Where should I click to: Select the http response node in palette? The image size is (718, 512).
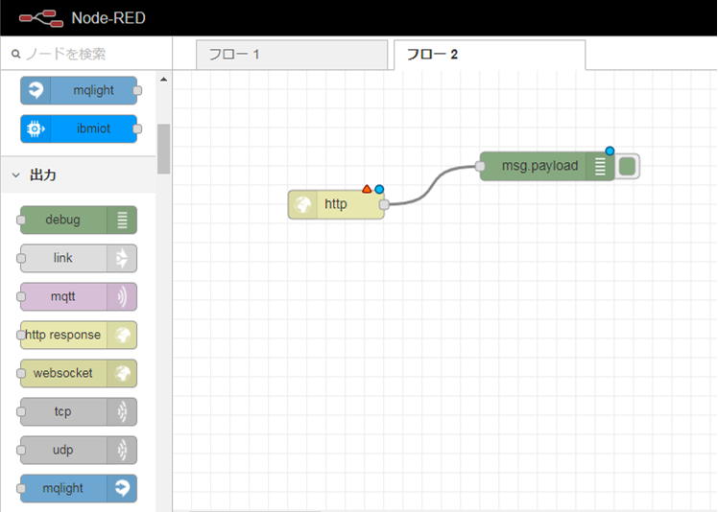coord(79,336)
